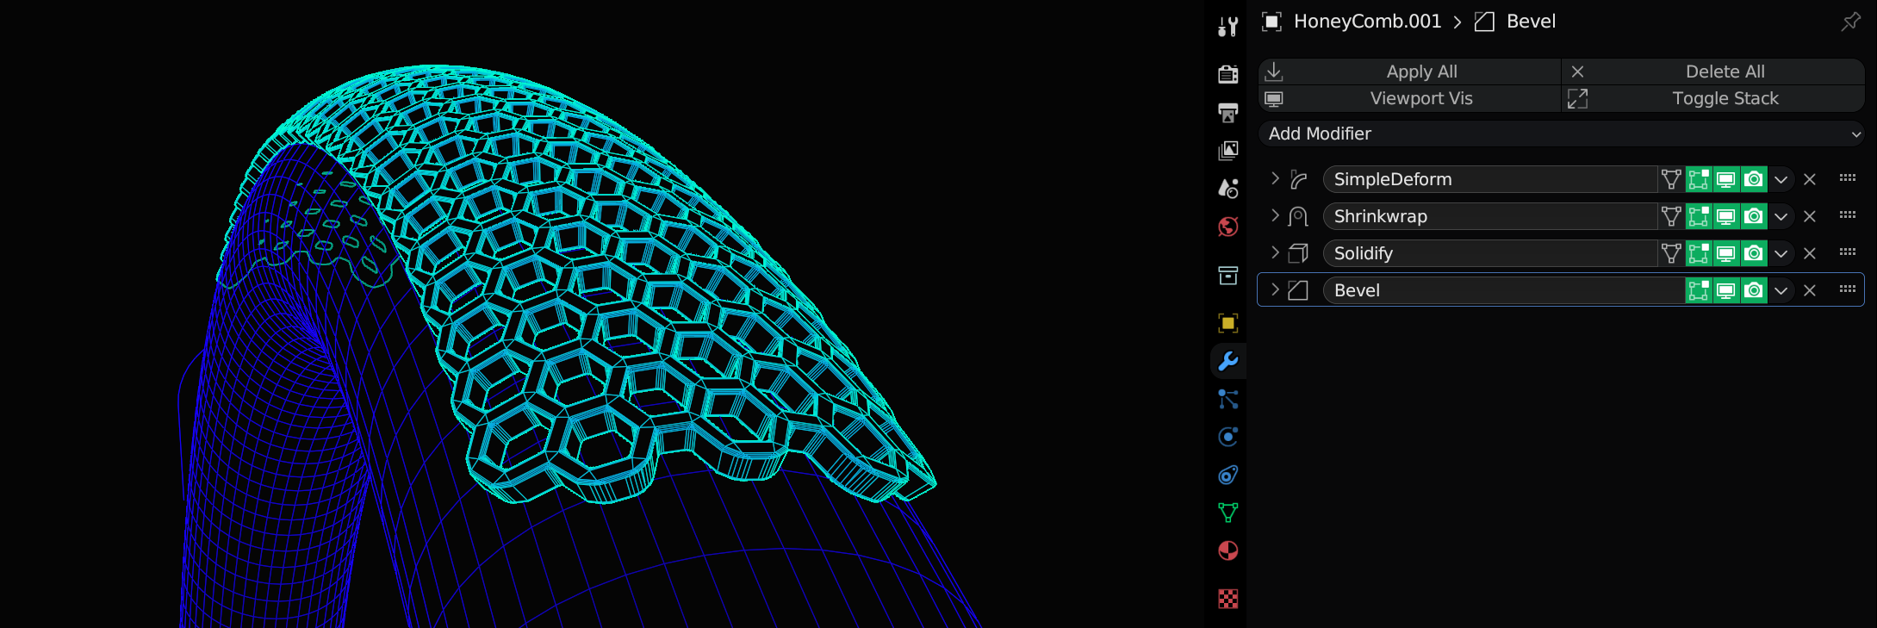Switch to View Layer properties tab
The image size is (1877, 628).
pos(1228,150)
